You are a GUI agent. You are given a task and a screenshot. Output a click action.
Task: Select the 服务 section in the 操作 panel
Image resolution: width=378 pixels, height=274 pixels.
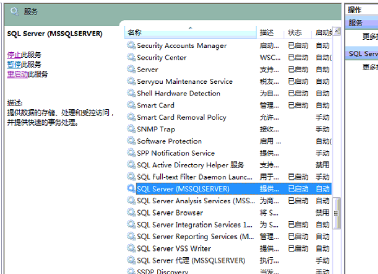click(x=361, y=23)
